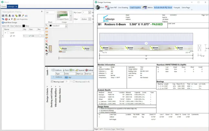The width and height of the screenshot is (209, 131).
Task: Click the red circle delete icon in Navigation menu
Action: (6, 19)
